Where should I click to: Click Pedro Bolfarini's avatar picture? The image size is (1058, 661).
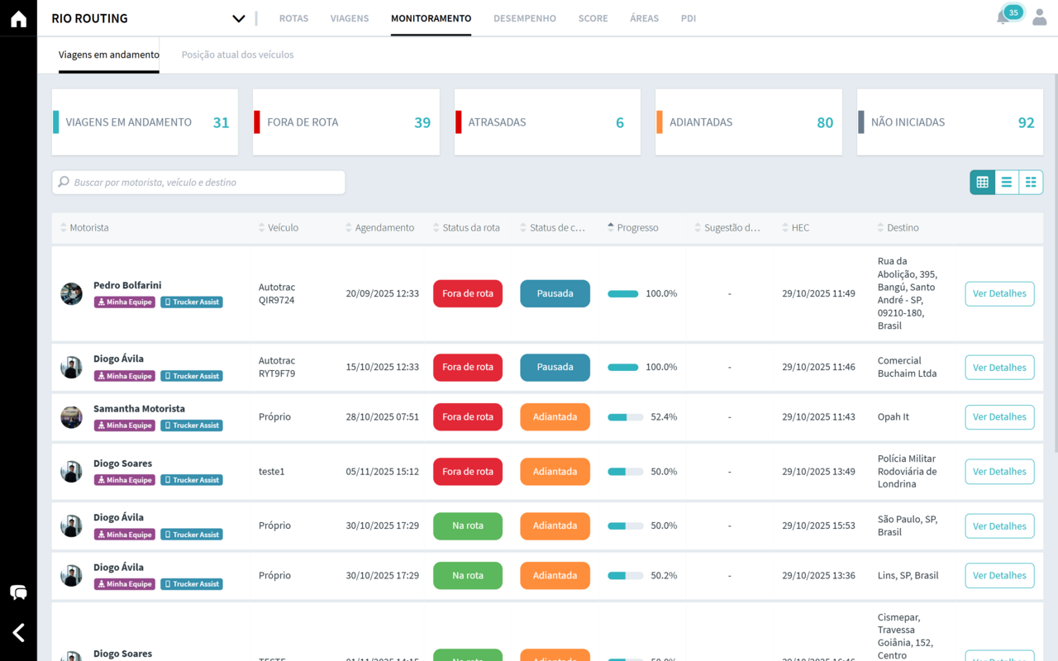[71, 293]
